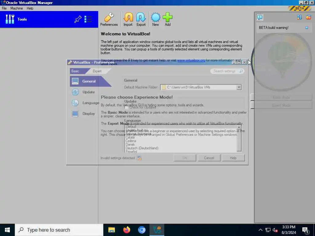
Task: Select the Update section icon in Preferences
Action: point(75,92)
